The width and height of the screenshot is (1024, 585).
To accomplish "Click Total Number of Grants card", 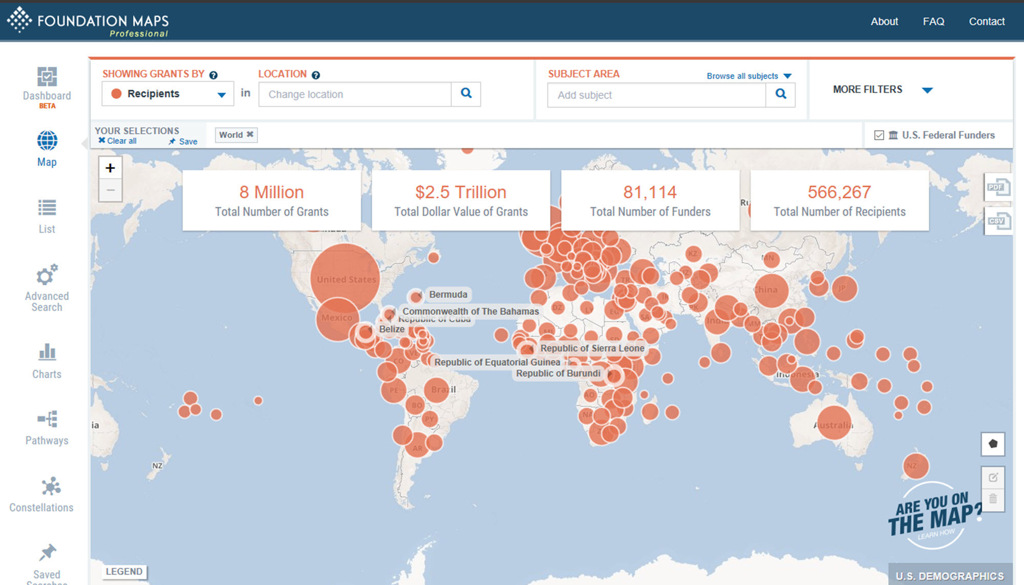I will point(272,200).
